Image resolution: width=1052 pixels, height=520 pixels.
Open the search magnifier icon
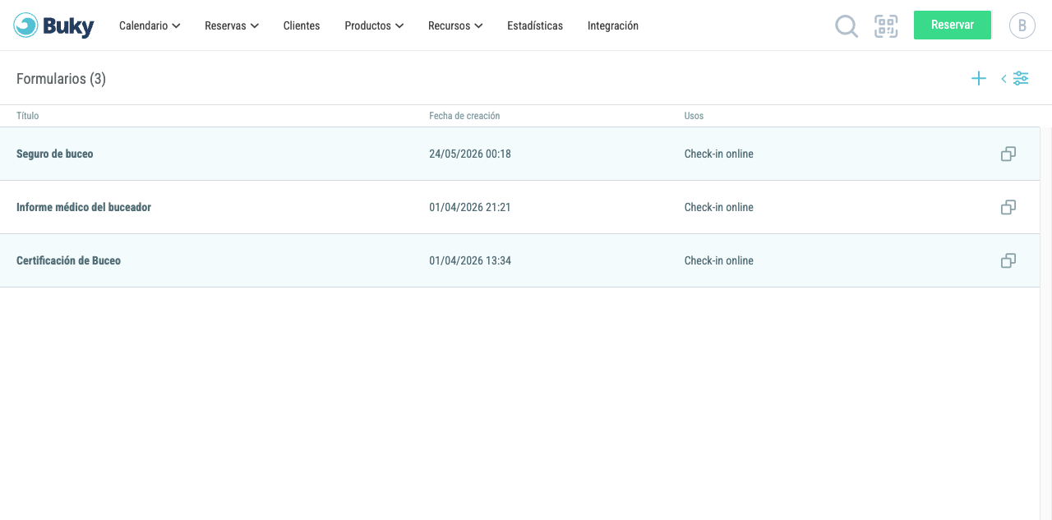pyautogui.click(x=847, y=26)
